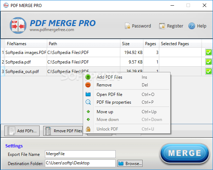Uncheck the checkbox for Softpedia.pdf row
The height and width of the screenshot is (170, 213).
(x=208, y=62)
